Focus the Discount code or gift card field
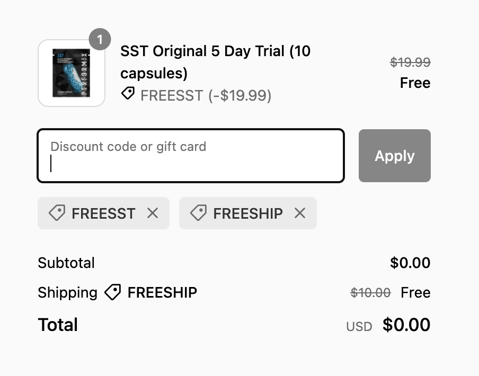 coord(191,156)
